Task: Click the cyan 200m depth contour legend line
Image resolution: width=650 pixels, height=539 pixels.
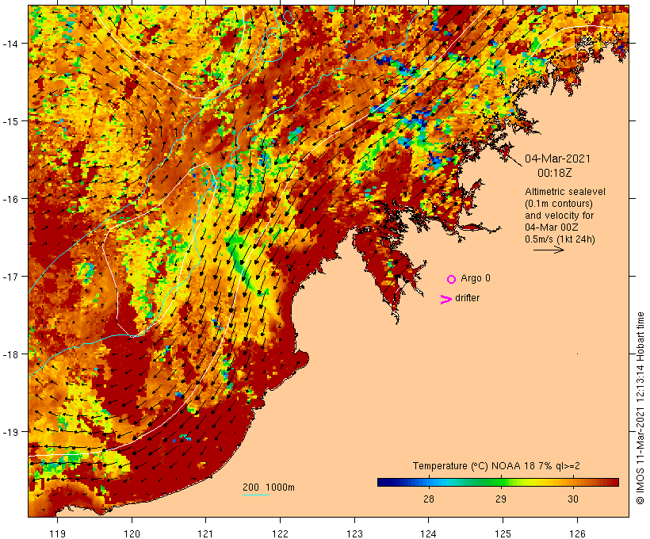Action: 256,495
